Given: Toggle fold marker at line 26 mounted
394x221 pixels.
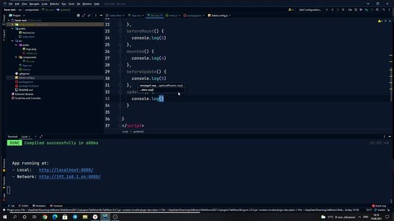Looking at the screenshot, I should coord(120,52).
